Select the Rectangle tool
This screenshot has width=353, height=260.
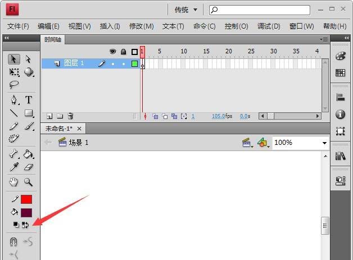coord(29,113)
